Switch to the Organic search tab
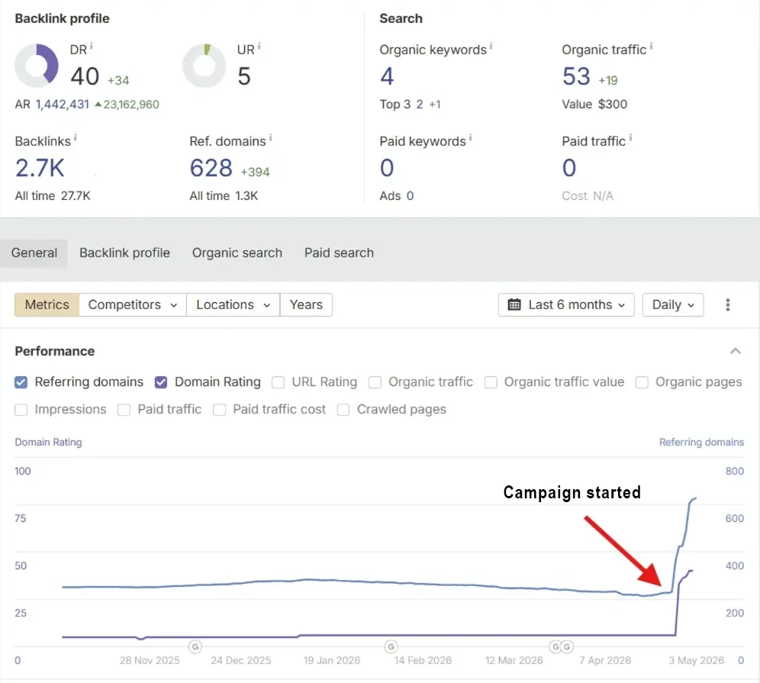 (237, 253)
